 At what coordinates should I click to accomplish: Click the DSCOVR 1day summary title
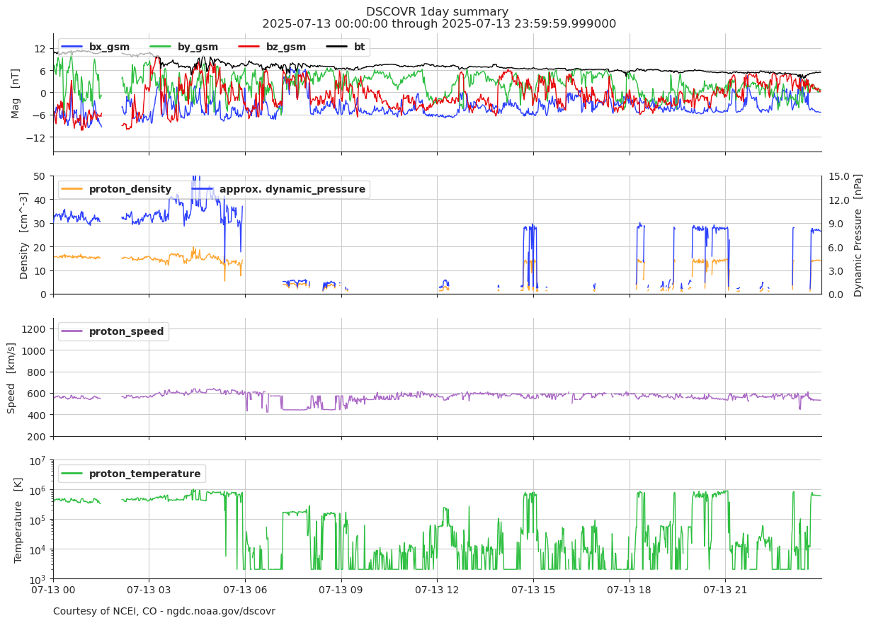click(x=437, y=12)
